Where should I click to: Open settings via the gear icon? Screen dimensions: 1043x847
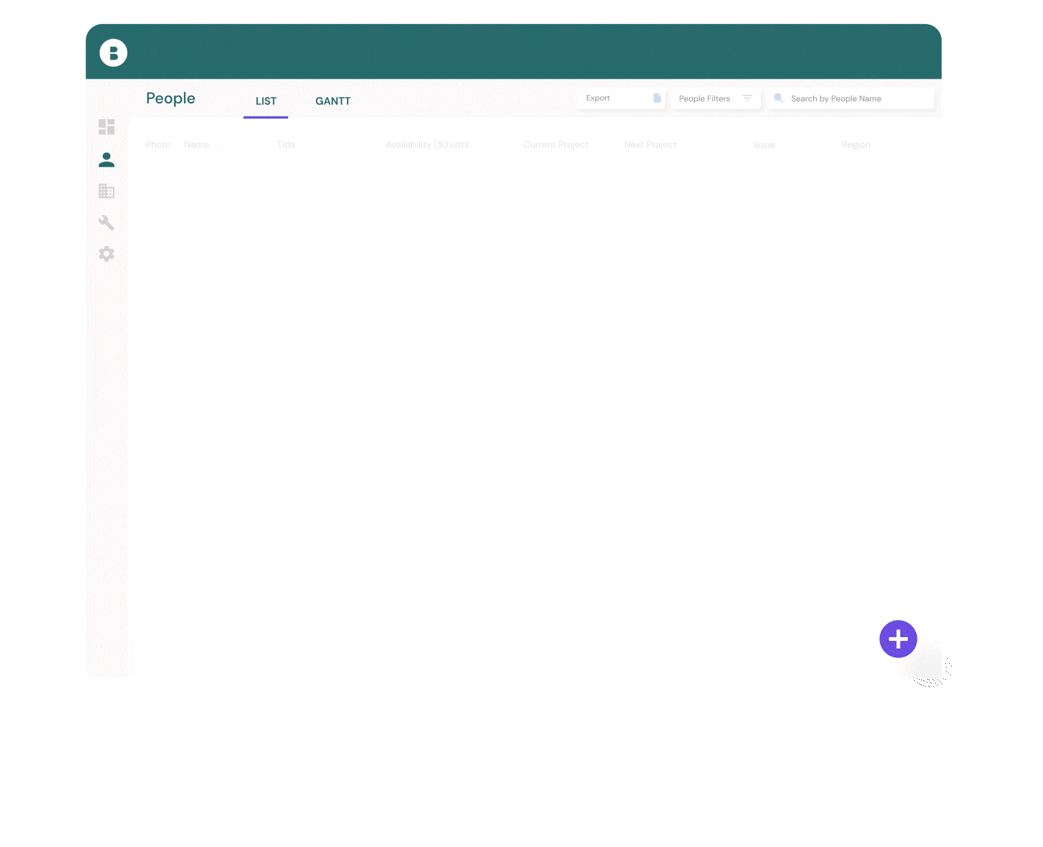(x=107, y=254)
